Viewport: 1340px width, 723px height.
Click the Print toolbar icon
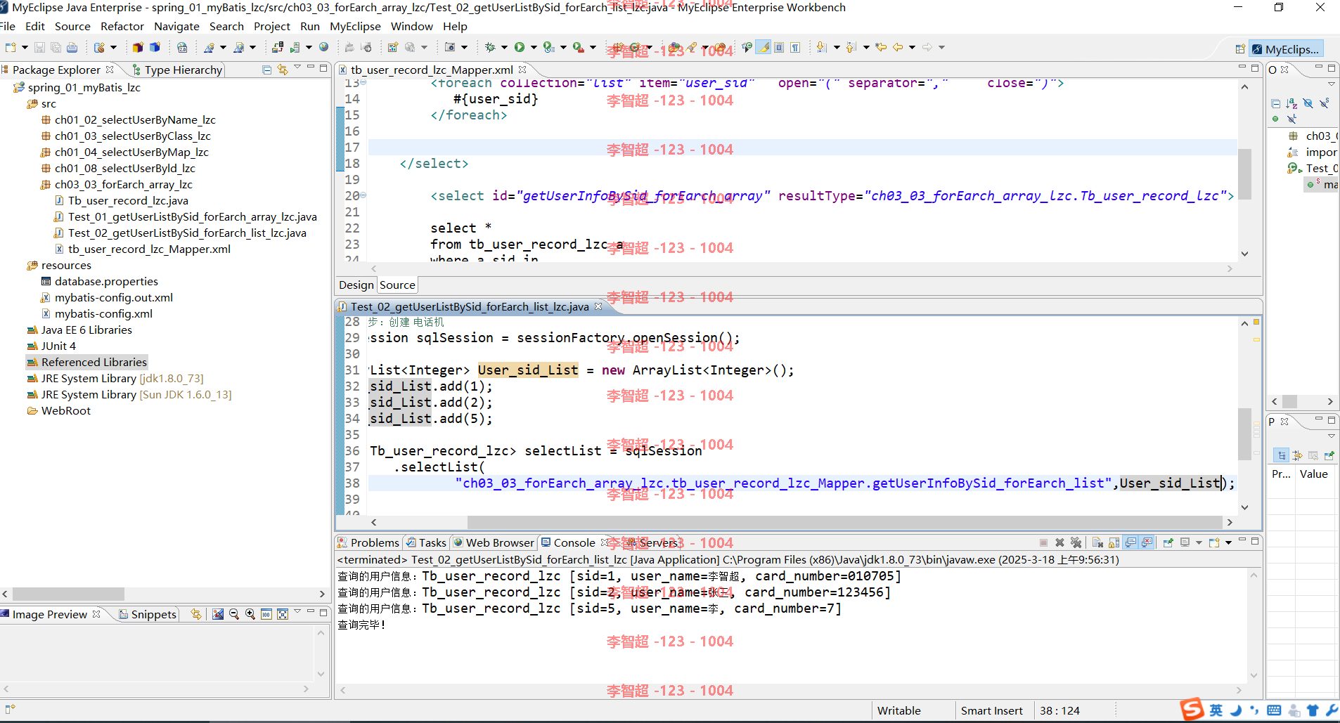(x=72, y=47)
